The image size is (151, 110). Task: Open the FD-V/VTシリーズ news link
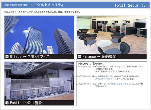click(x=109, y=79)
